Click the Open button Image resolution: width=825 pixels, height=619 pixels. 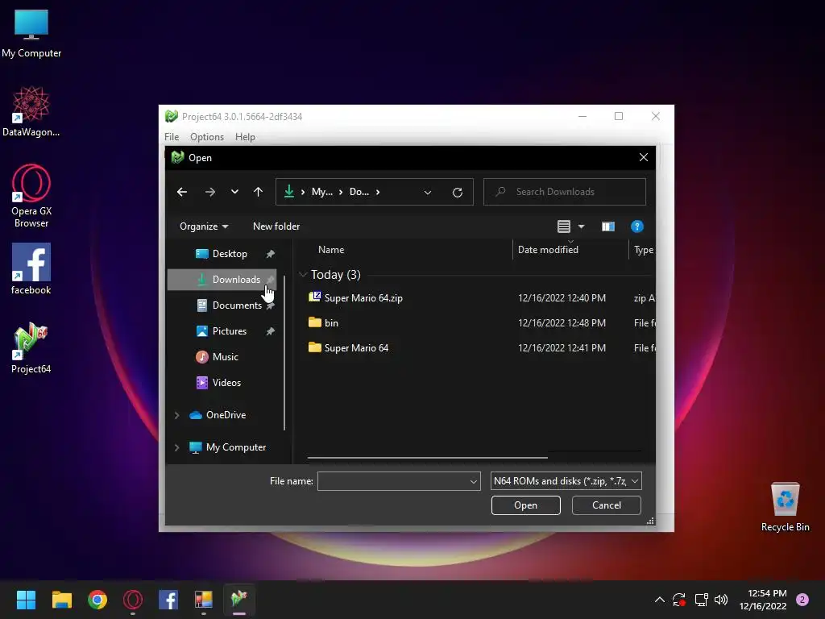coord(525,505)
